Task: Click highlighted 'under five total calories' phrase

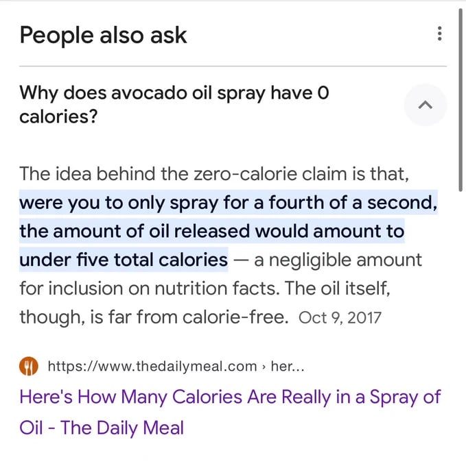Action: (x=124, y=260)
